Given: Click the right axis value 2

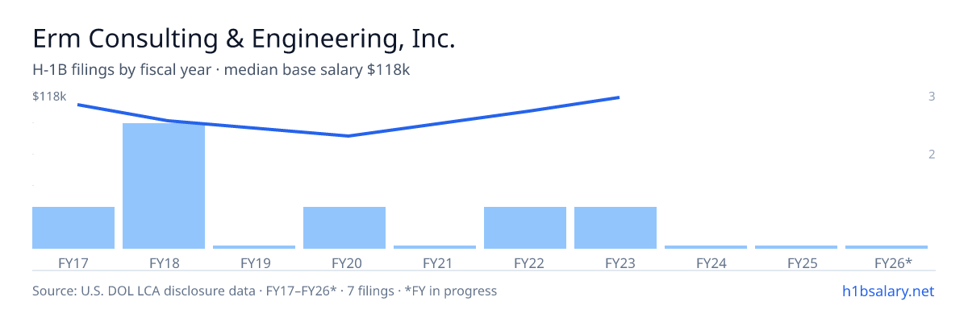Looking at the screenshot, I should click(x=932, y=155).
